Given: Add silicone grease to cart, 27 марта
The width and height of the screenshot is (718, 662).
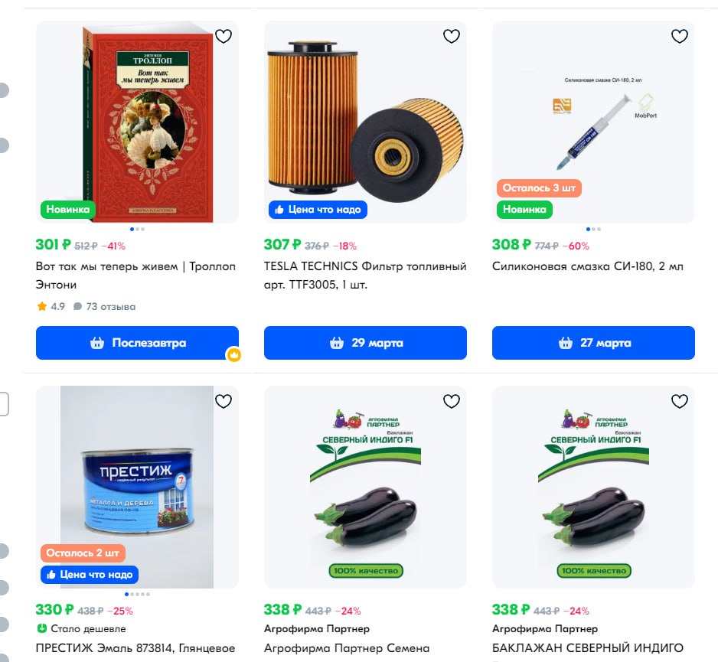Looking at the screenshot, I should pyautogui.click(x=593, y=343).
